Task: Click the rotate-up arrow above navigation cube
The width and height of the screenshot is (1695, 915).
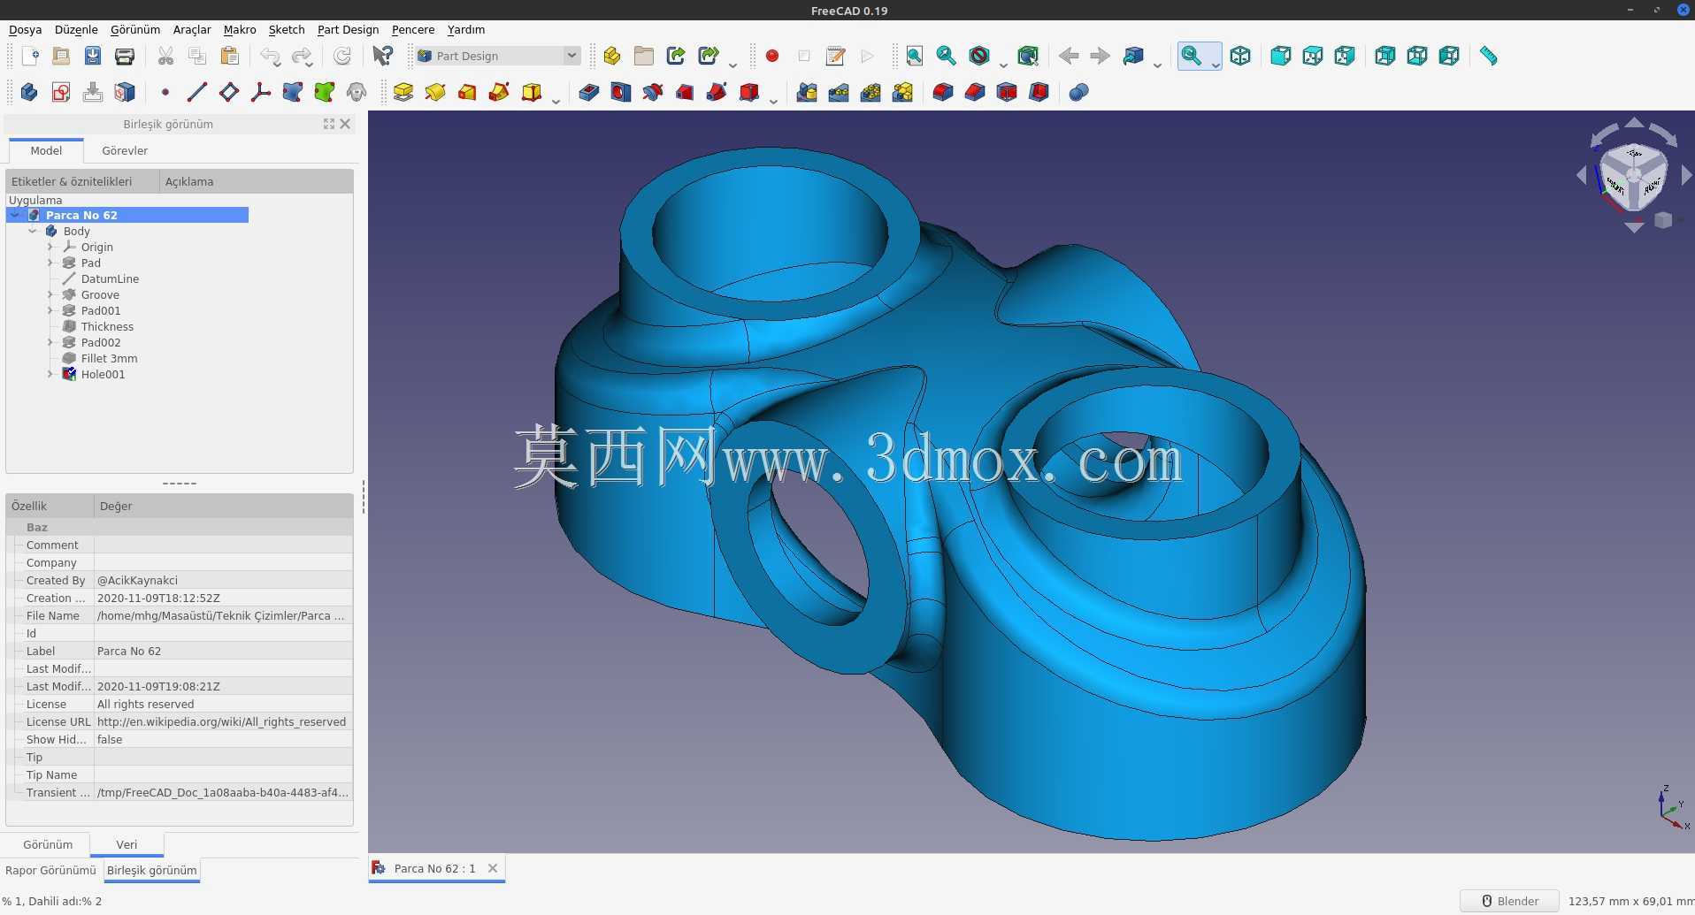Action: [x=1634, y=123]
